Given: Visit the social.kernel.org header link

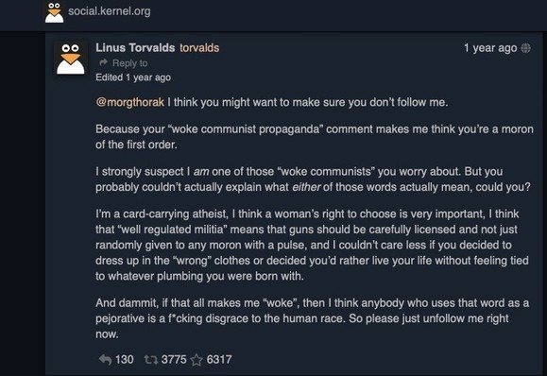Looking at the screenshot, I should tap(110, 11).
